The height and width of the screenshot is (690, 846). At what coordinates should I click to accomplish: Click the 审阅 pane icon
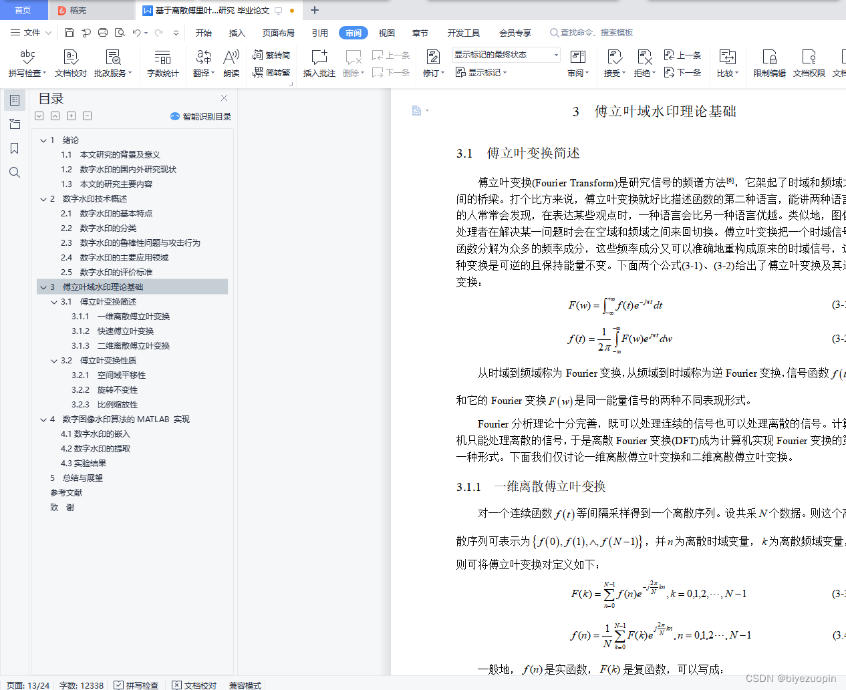coord(578,57)
